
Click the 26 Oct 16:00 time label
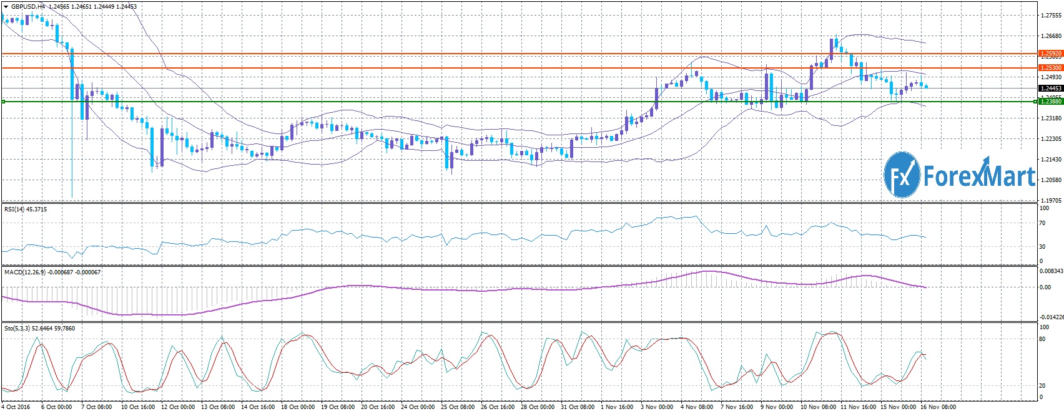click(497, 407)
